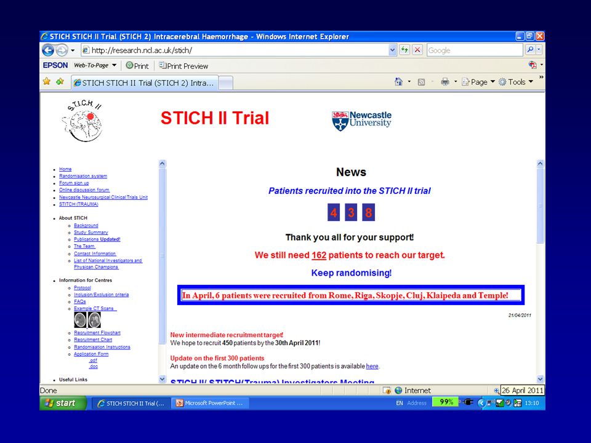Click the 'here' link for 300 patients update
The width and height of the screenshot is (591, 443).
tap(372, 366)
